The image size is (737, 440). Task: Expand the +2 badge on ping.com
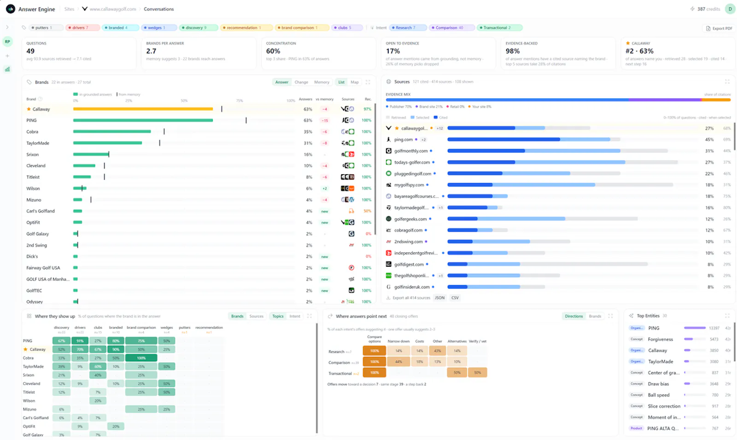pyautogui.click(x=423, y=140)
